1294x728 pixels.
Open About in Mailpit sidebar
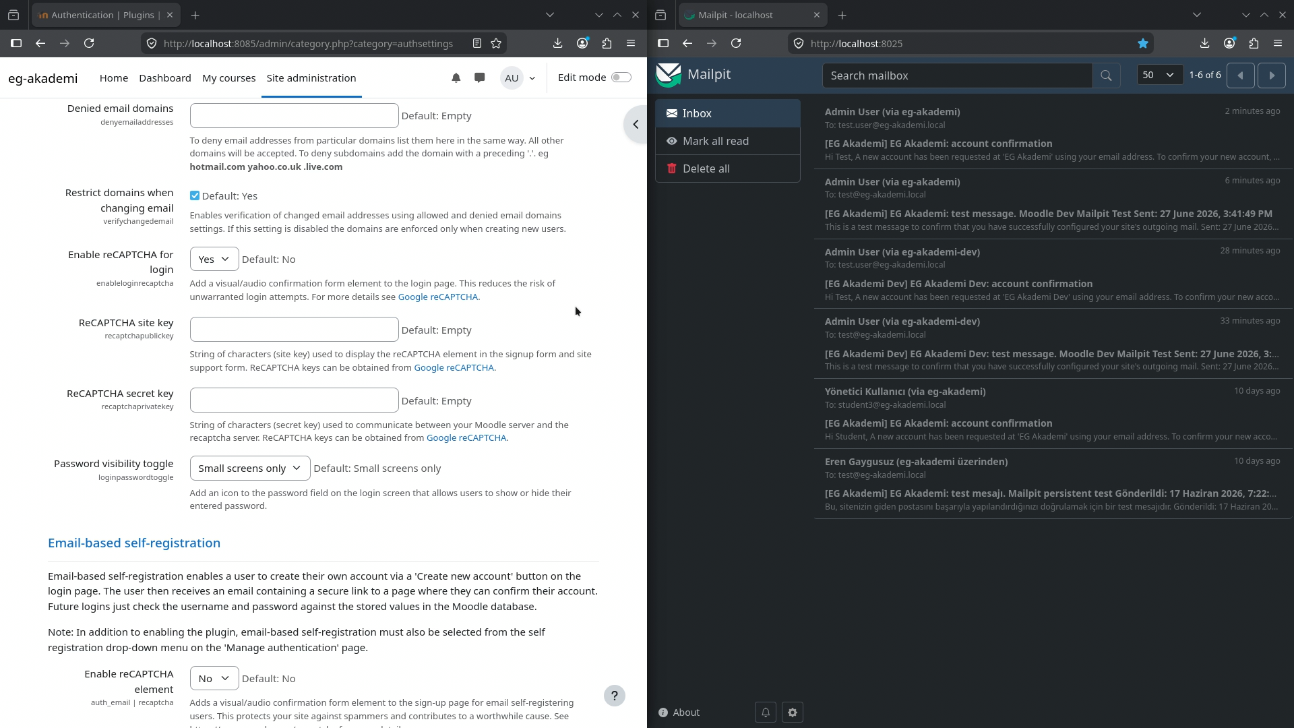(x=679, y=712)
